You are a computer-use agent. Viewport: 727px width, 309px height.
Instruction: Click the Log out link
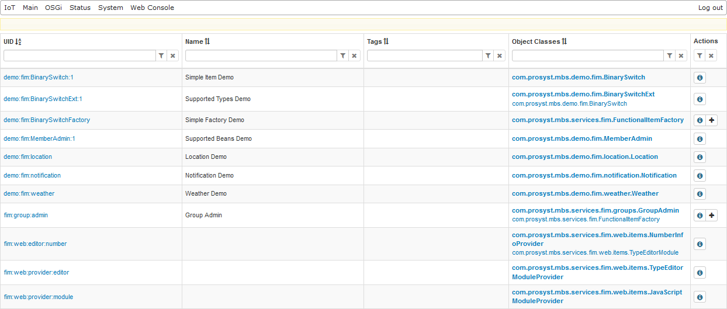(x=710, y=8)
